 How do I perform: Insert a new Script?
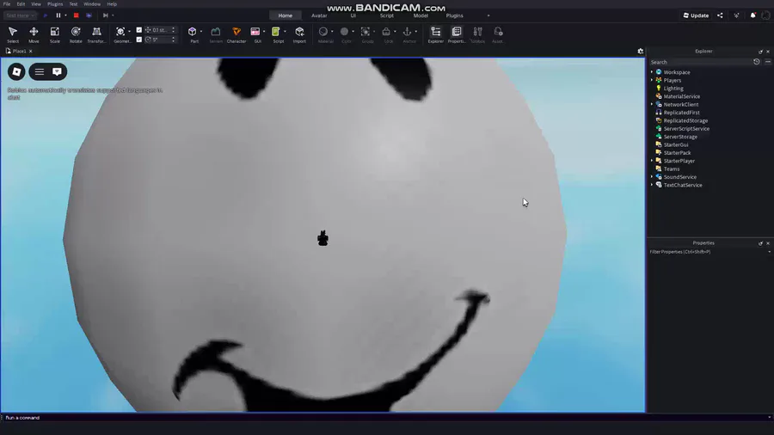point(276,34)
